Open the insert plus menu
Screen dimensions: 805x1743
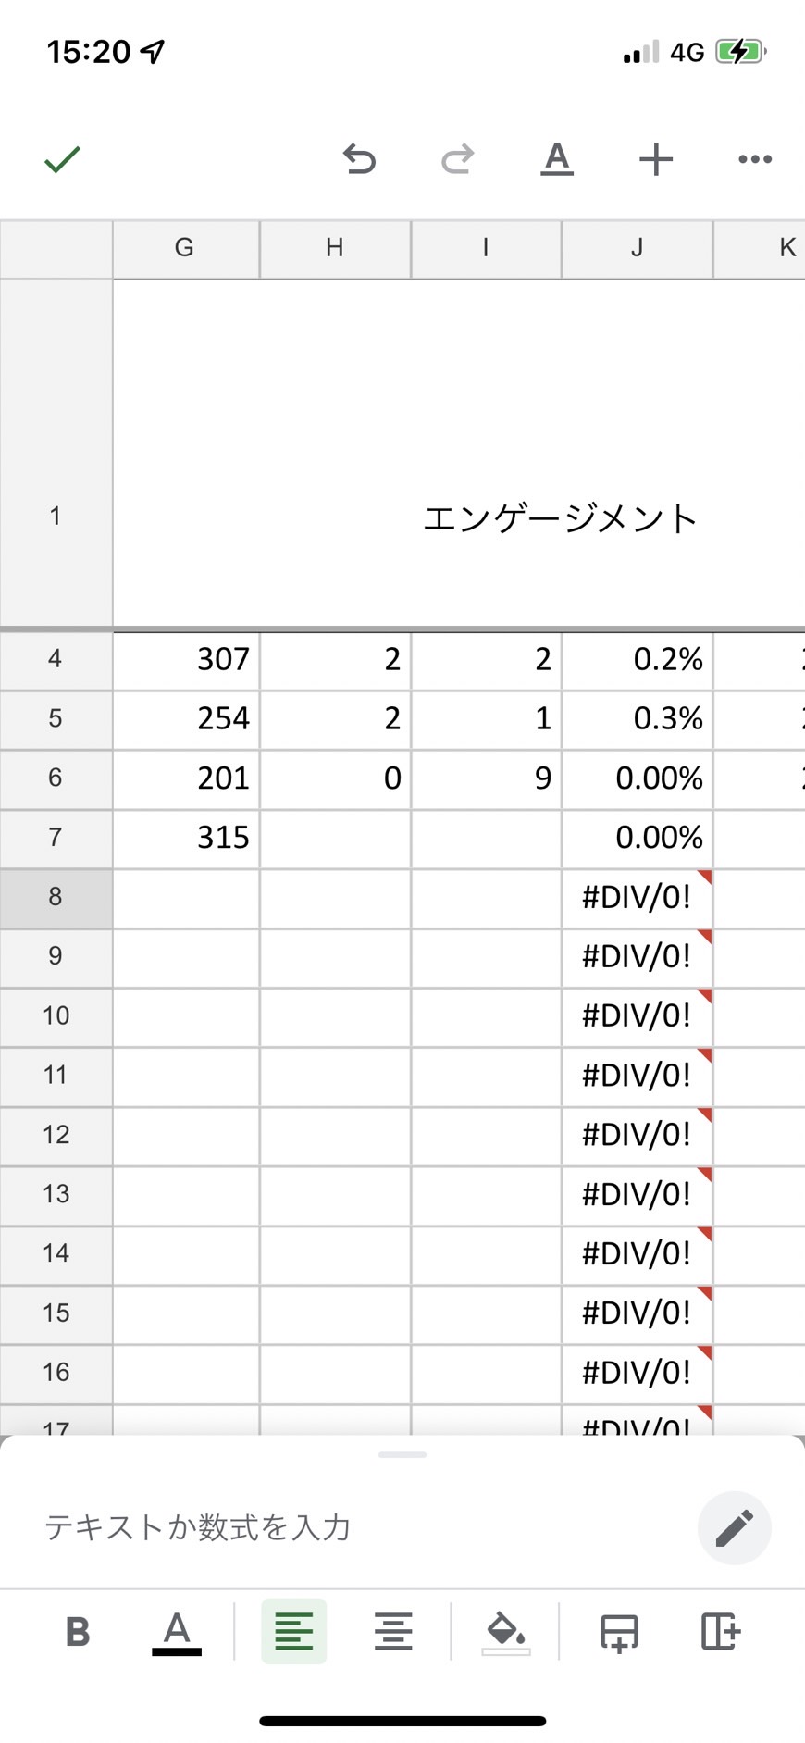(x=656, y=159)
